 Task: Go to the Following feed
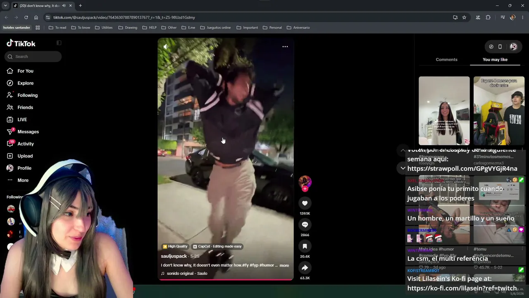point(22,95)
